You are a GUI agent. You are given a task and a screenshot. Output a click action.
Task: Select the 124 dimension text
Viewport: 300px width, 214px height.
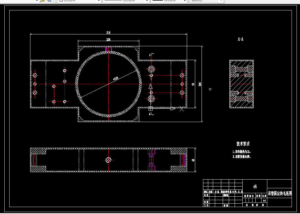[108, 39]
